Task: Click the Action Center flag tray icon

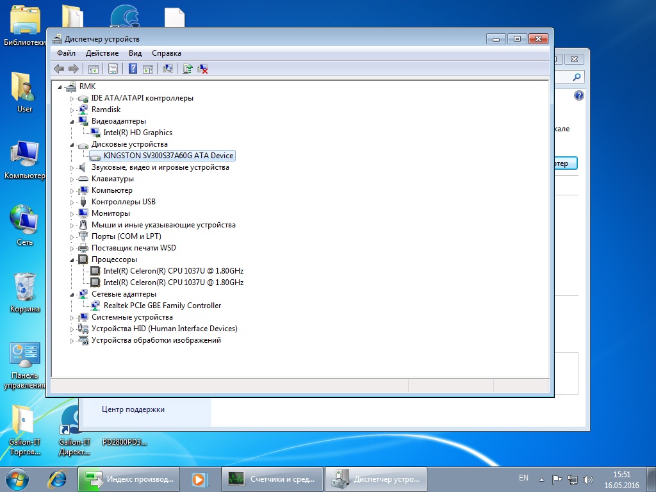Action: 557,480
